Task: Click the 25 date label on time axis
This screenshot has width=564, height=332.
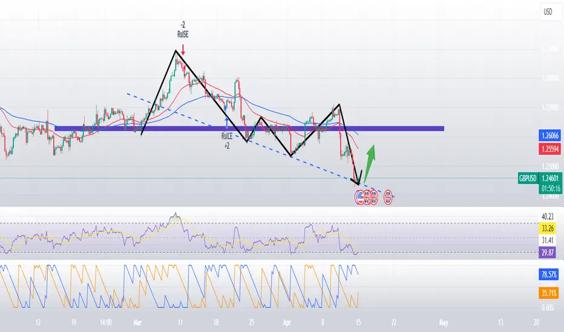Action: coord(251,323)
